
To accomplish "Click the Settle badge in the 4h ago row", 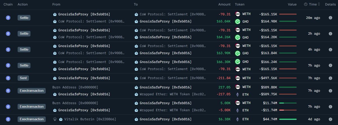I will [x=24, y=50].
